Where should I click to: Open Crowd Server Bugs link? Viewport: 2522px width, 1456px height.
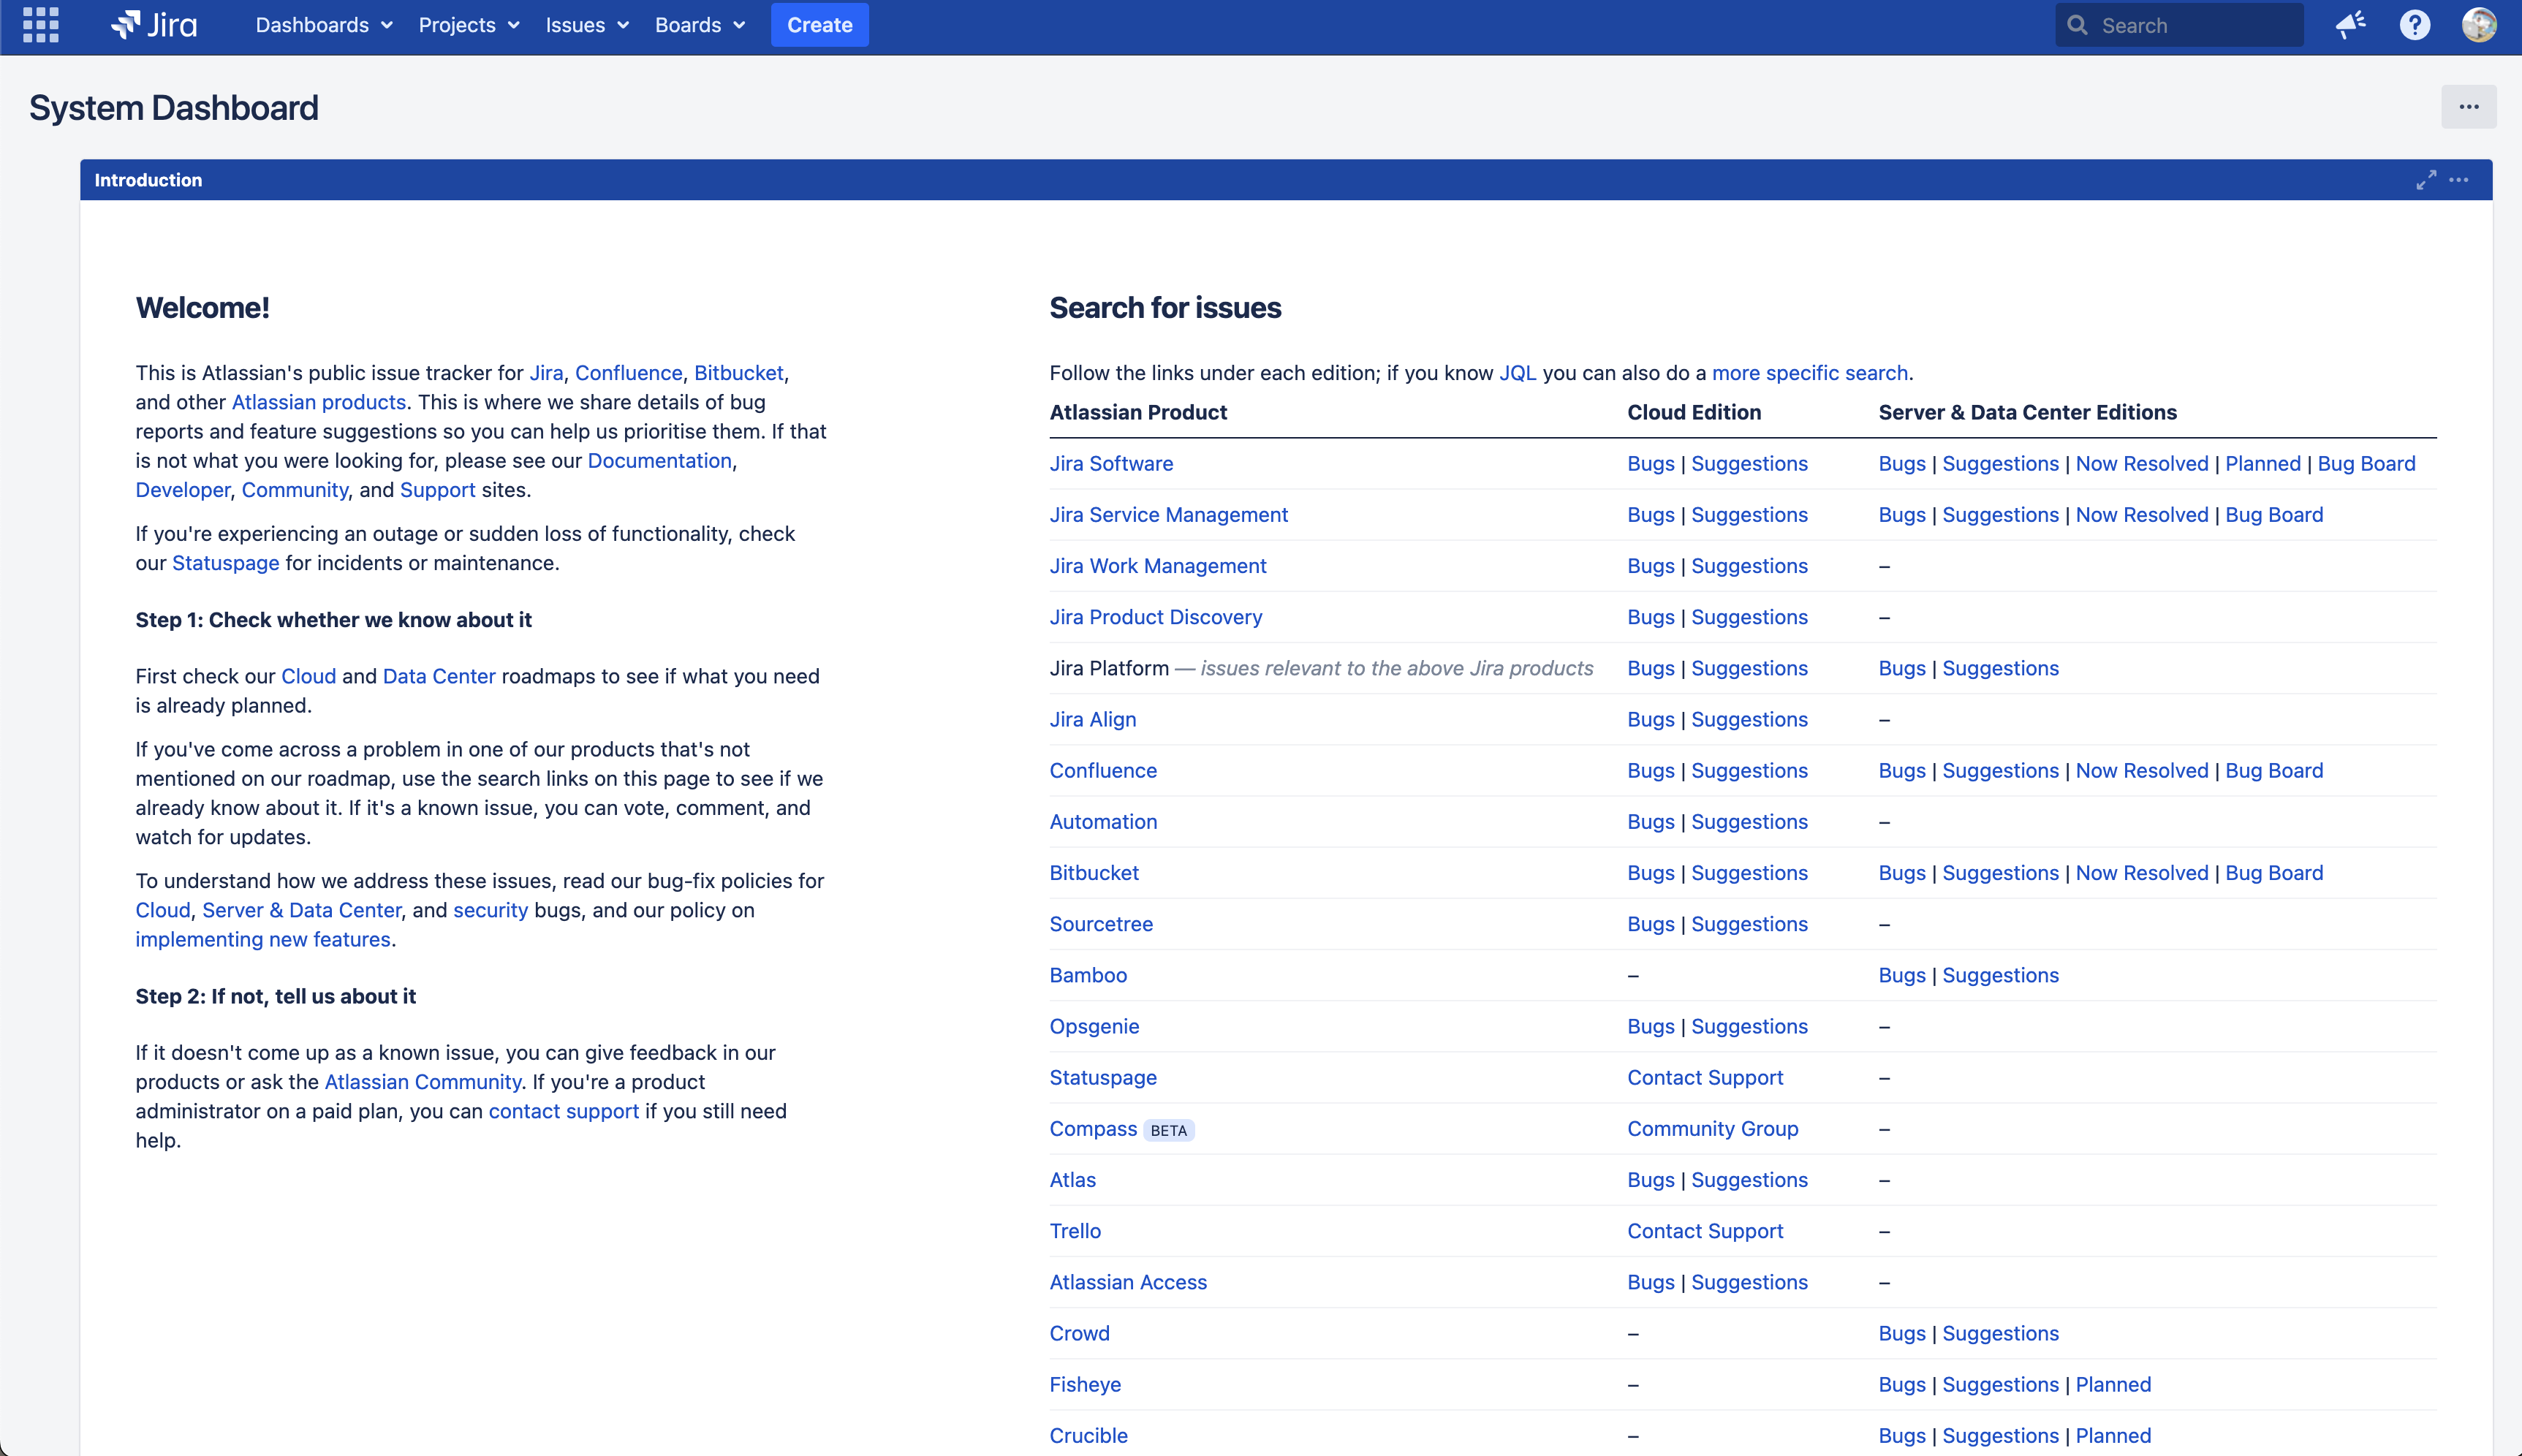(x=1902, y=1334)
